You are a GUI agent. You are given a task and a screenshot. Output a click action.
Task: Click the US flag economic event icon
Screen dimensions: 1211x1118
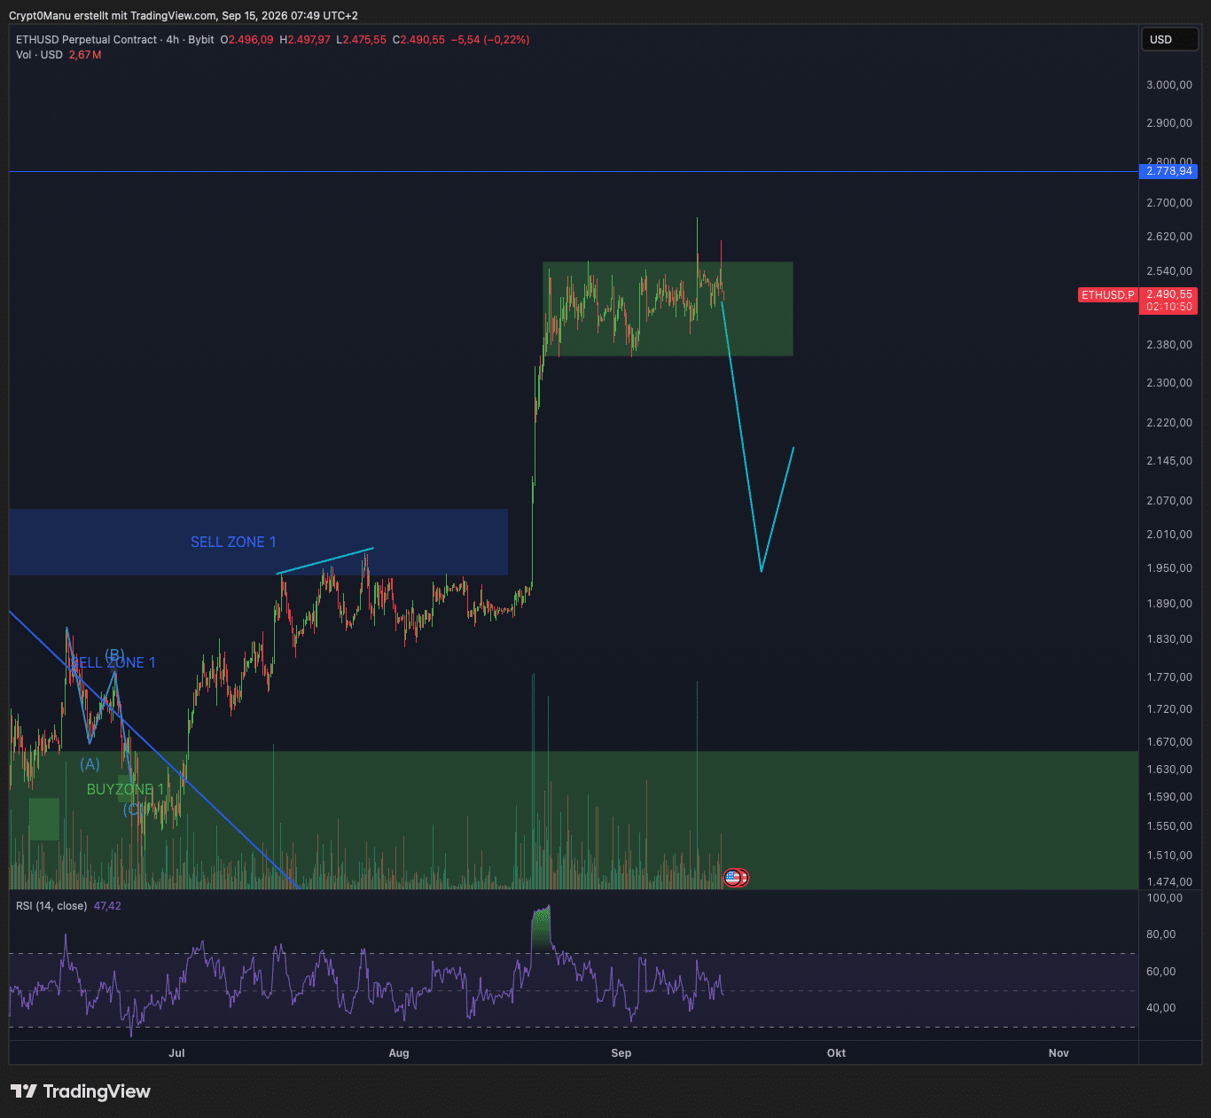732,878
